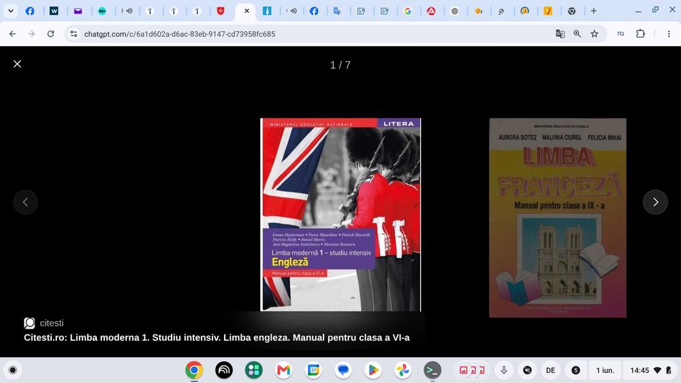This screenshot has height=383, width=681.
Task: Open the Extensions puzzle menu
Action: point(641,34)
